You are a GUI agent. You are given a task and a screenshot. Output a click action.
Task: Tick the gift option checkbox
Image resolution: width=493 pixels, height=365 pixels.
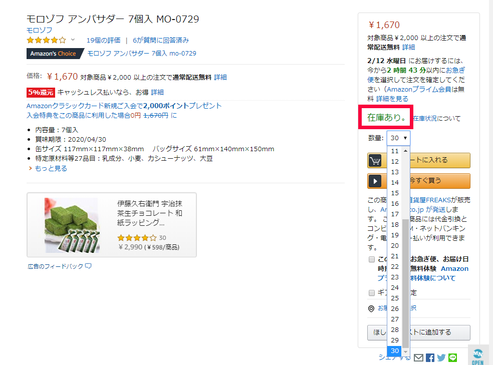[372, 292]
